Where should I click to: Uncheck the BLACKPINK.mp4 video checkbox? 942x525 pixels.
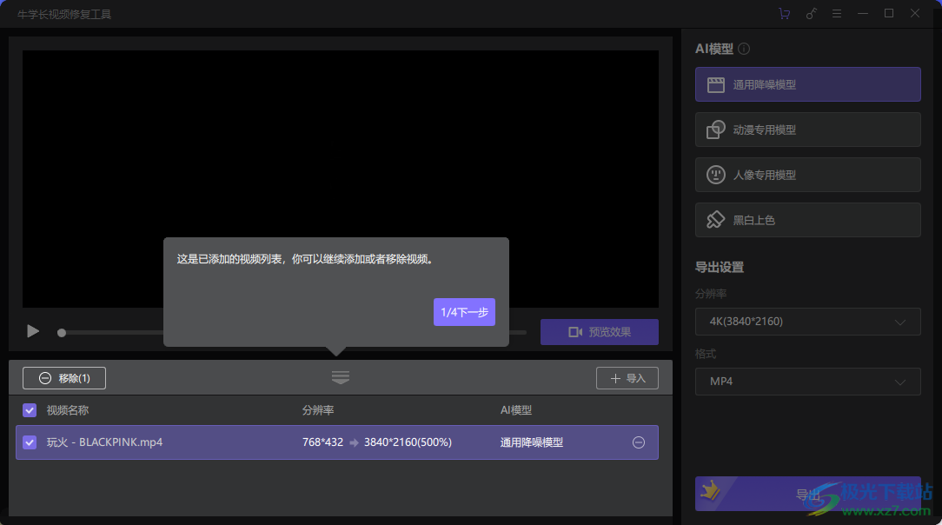point(29,442)
